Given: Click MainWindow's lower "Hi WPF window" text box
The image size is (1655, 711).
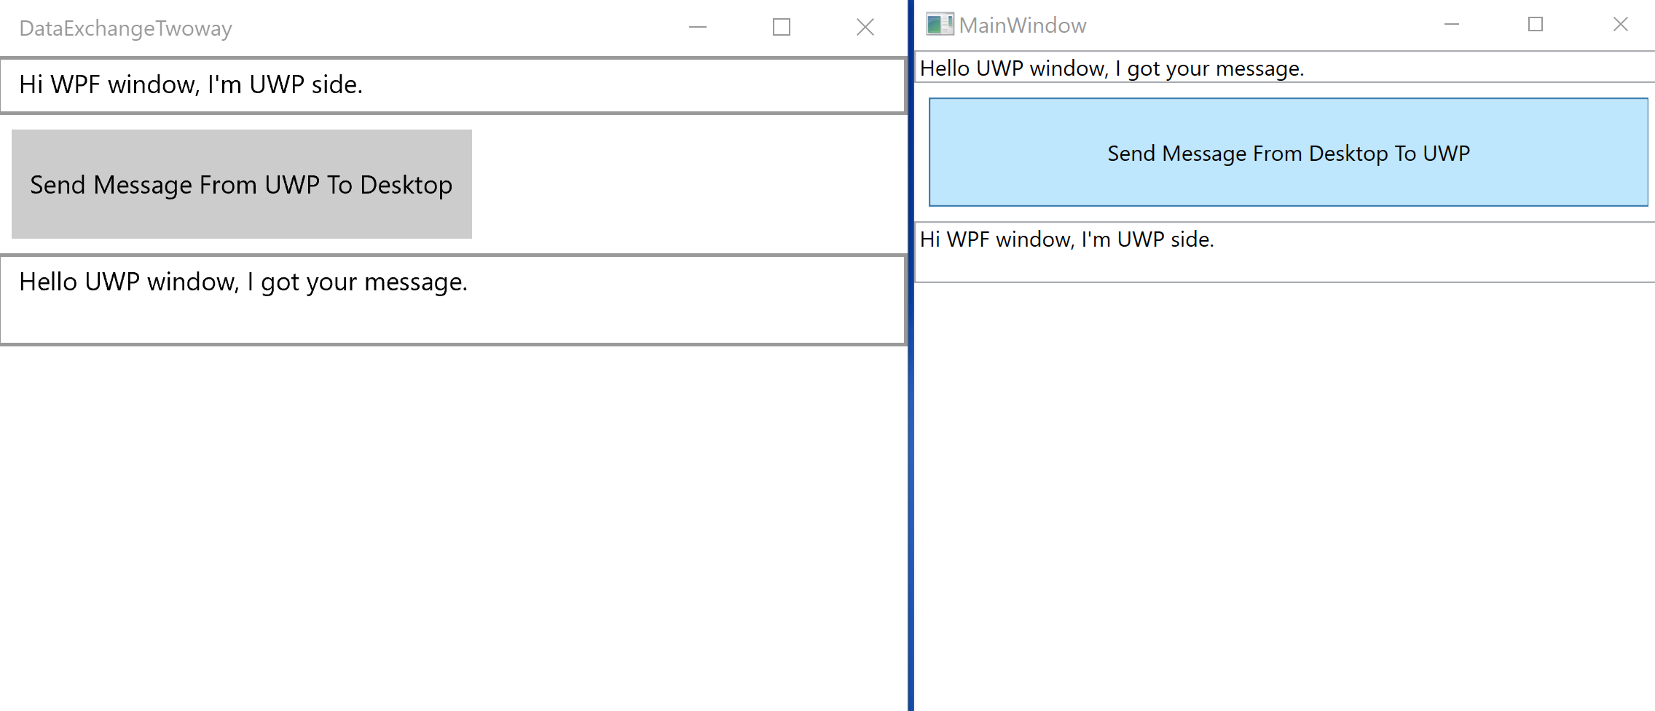Looking at the screenshot, I should pos(1282,252).
